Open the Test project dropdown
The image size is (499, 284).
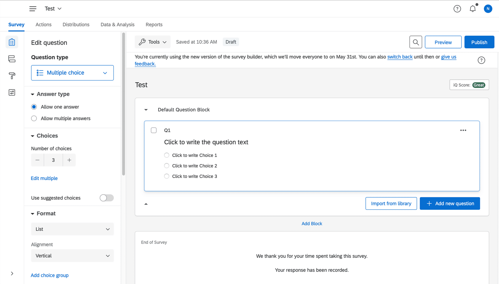pyautogui.click(x=53, y=9)
